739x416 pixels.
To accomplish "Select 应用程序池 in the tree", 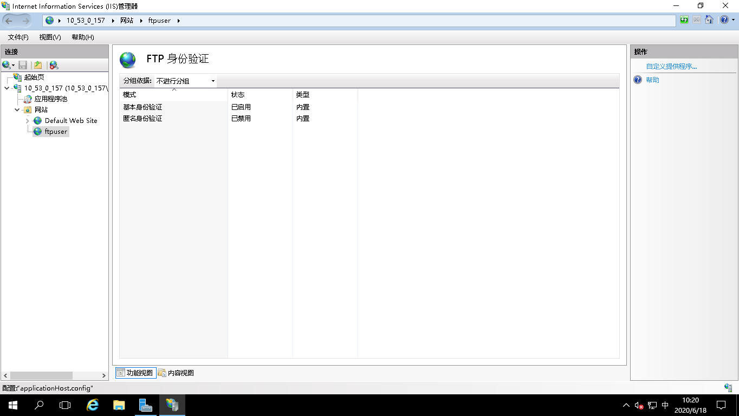I will tap(51, 99).
